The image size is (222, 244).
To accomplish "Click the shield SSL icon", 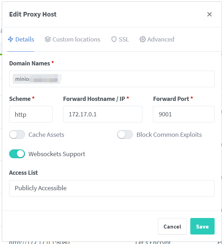I will coord(114,39).
